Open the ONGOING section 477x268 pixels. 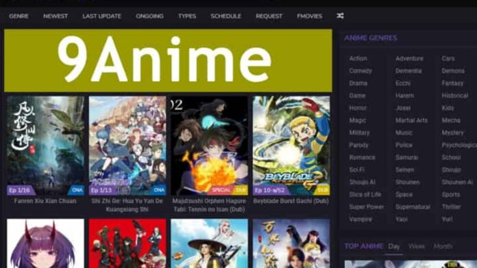(x=149, y=16)
